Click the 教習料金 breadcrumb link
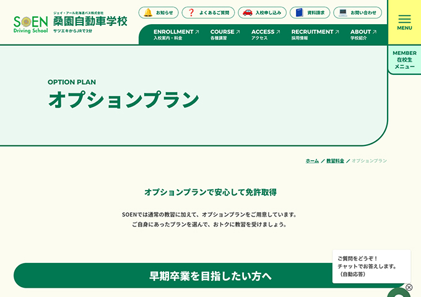This screenshot has height=297, width=421. [x=335, y=161]
